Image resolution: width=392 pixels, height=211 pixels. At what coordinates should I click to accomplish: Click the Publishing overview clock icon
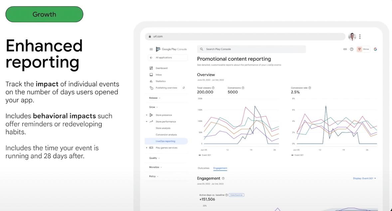tap(151, 88)
